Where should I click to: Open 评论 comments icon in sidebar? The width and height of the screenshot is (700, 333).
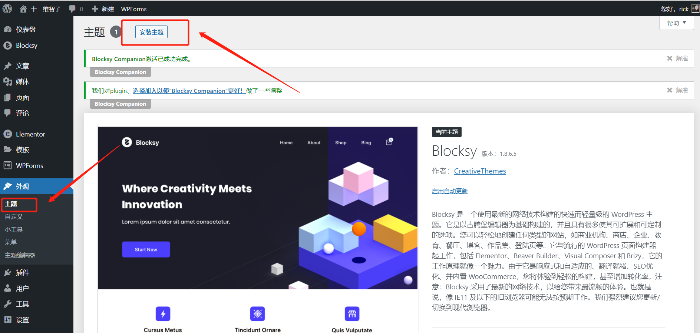[8, 113]
